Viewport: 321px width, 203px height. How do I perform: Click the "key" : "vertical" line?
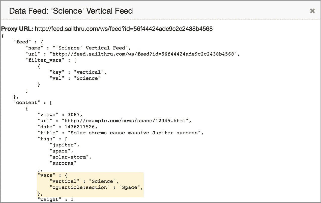click(x=78, y=72)
